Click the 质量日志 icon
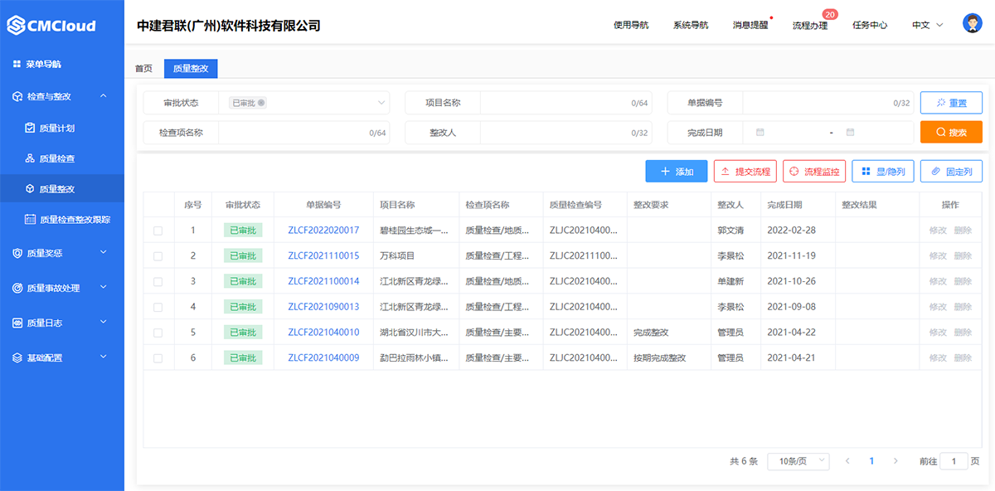 tap(17, 323)
